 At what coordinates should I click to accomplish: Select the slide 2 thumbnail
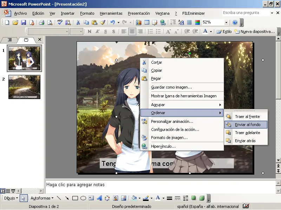tap(24, 87)
